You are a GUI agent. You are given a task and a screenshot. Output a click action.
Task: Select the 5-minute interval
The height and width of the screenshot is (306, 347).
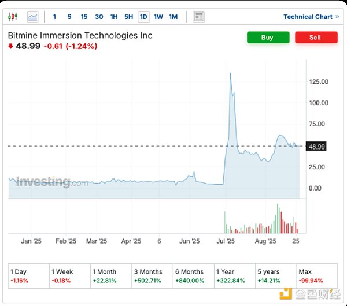69,17
